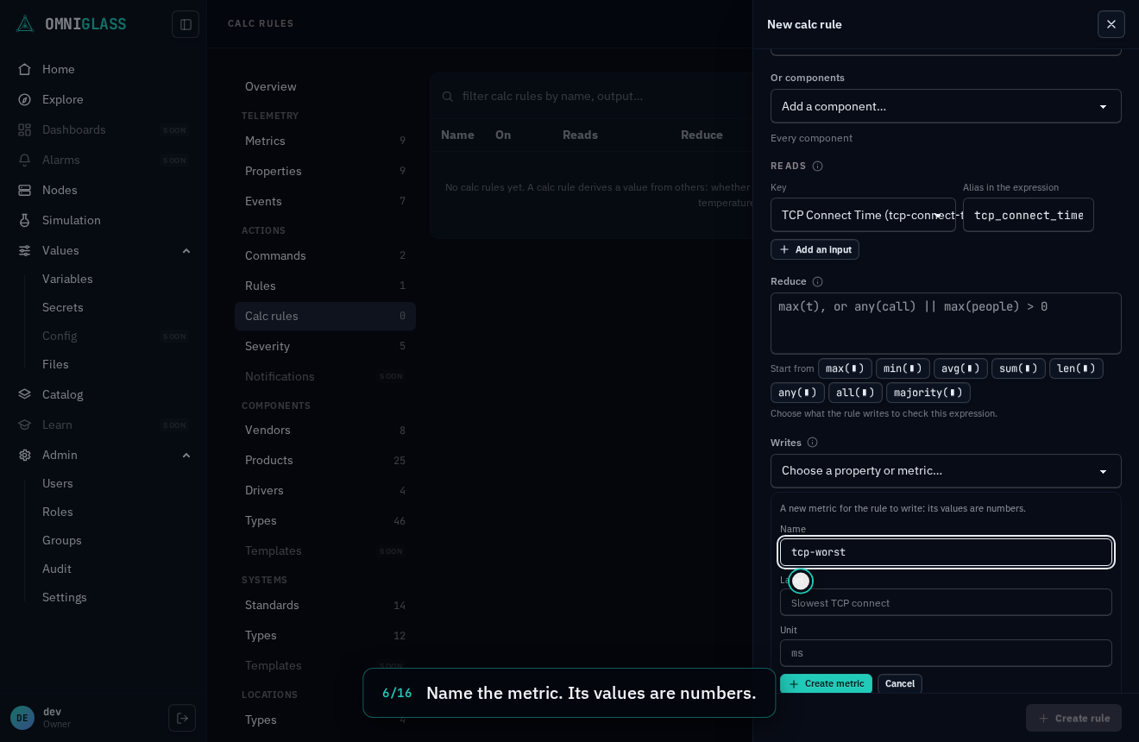
Task: Click the alias field tcp_connect_time
Action: click(1028, 215)
